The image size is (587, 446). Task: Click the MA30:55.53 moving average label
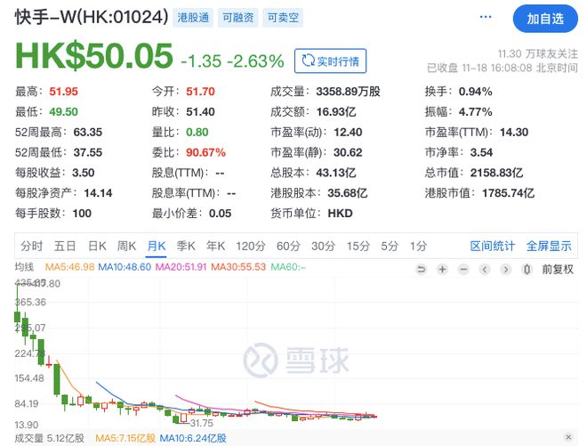238,267
